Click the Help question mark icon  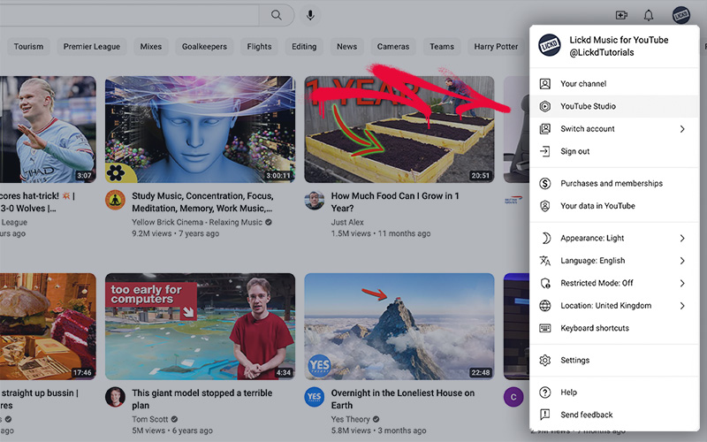[544, 392]
